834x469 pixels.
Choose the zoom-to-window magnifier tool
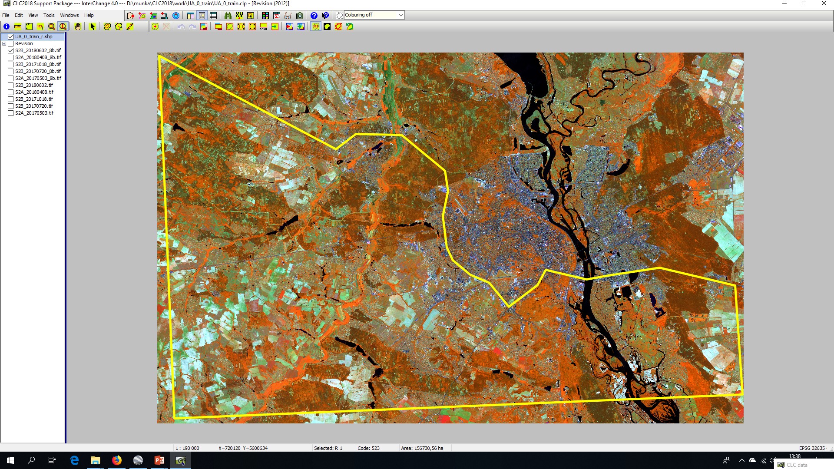(52, 26)
